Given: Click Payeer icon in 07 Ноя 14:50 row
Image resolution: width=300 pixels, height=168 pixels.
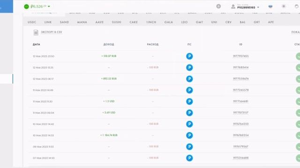Looking at the screenshot, I should pyautogui.click(x=189, y=158).
